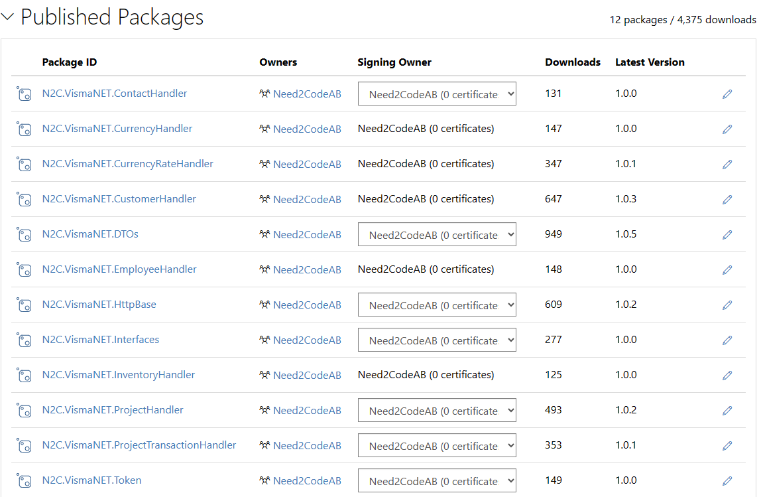Viewport: 761px width, 497px height.
Task: Open Need2CodeAB owner link in CurrencyHandler row
Action: point(307,129)
